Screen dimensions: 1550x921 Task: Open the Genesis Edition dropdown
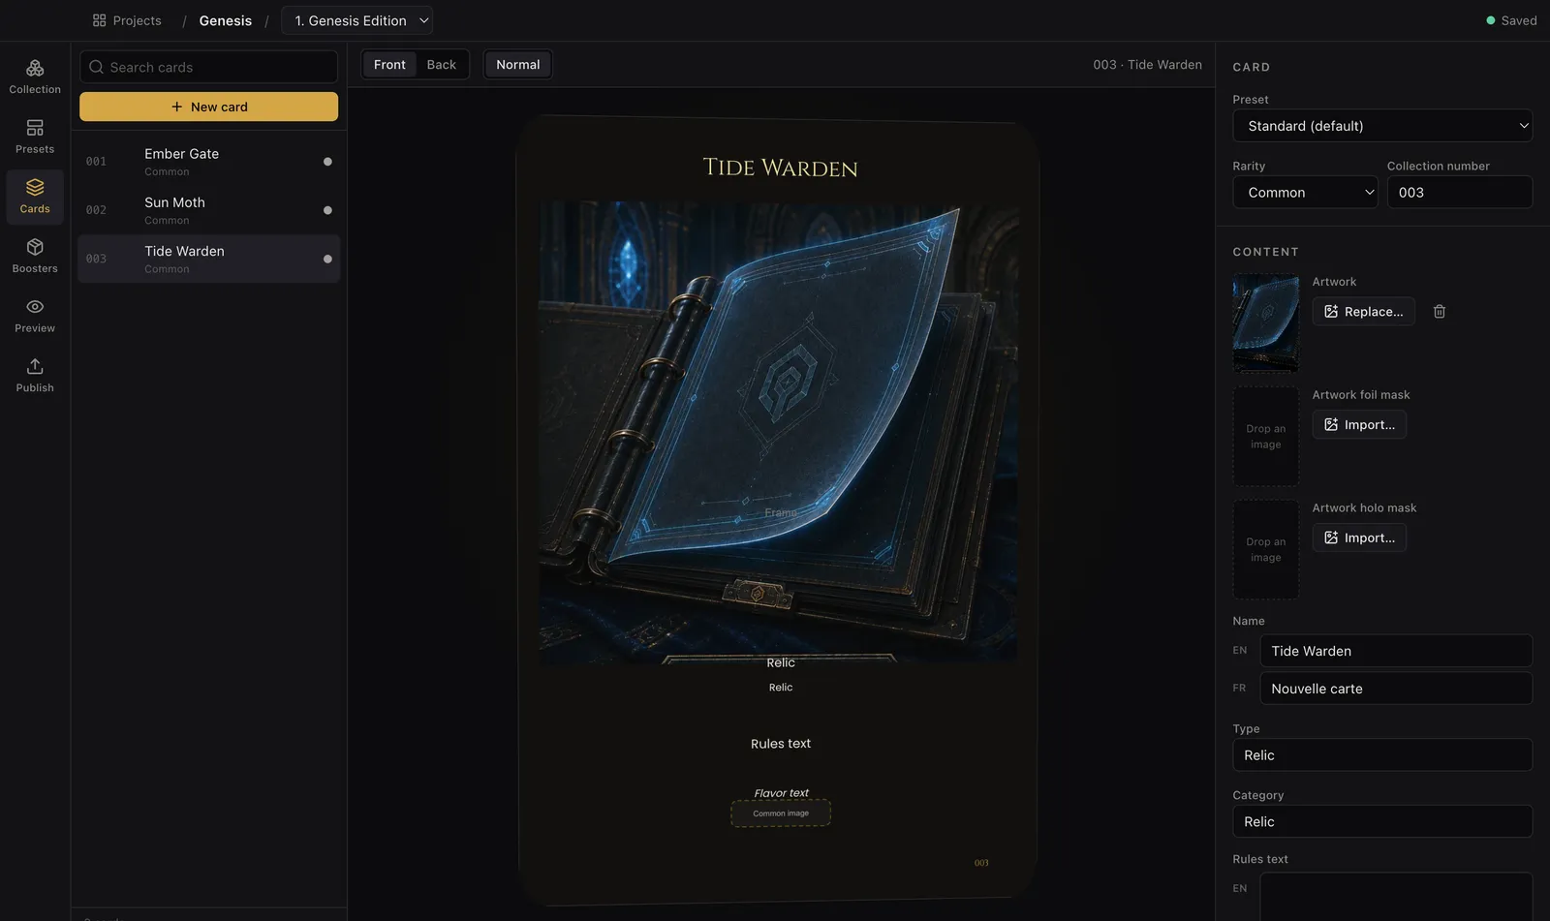tap(356, 20)
